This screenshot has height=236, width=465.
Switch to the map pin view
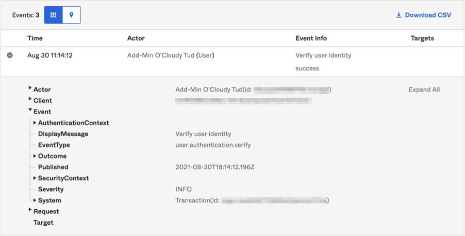72,15
